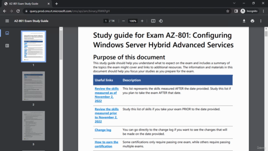Go back to previous page in browser

[5, 11]
